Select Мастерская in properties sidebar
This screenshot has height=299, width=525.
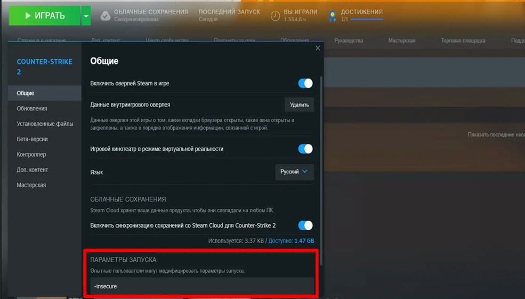coord(45,185)
